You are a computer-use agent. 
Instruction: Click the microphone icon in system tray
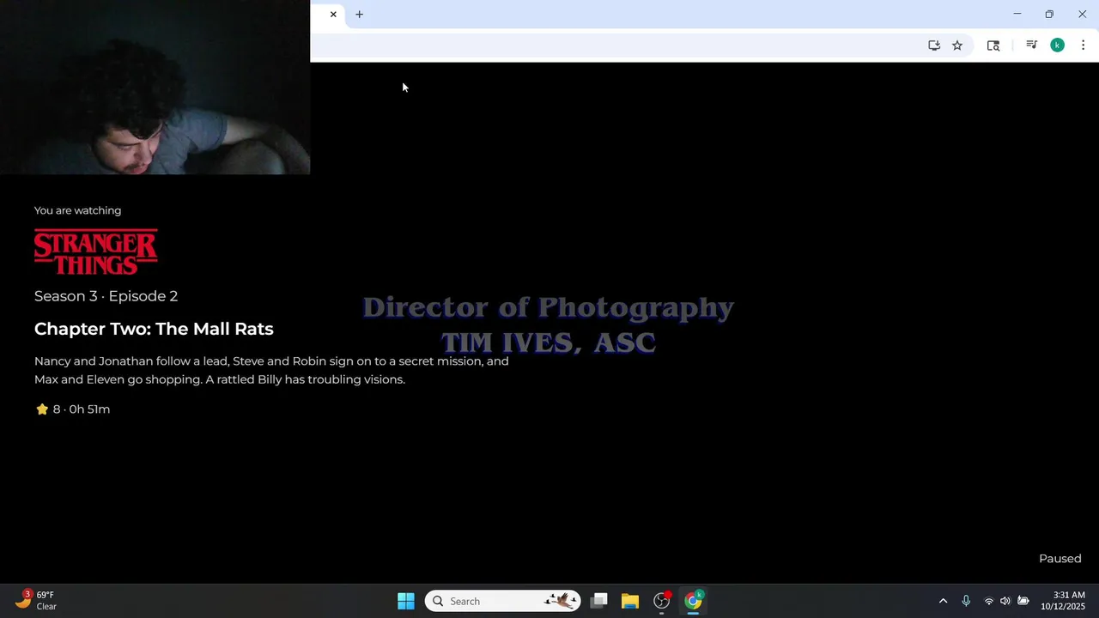pyautogui.click(x=966, y=601)
